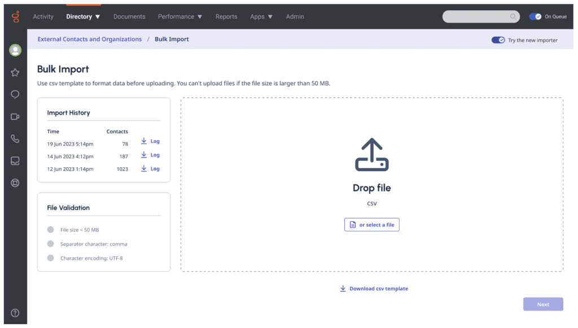Viewport: 578px width, 328px height.
Task: Click the Genesys orange logo icon
Action: pyautogui.click(x=15, y=16)
